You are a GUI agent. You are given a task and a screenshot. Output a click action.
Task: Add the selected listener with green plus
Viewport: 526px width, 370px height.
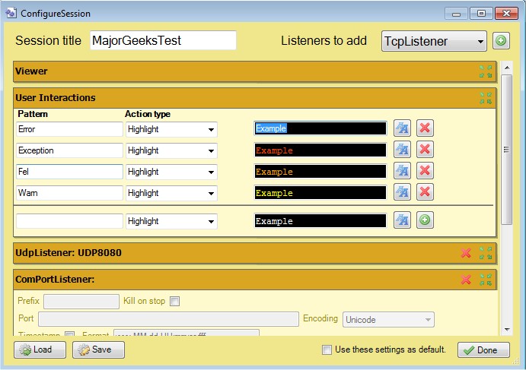coord(501,41)
